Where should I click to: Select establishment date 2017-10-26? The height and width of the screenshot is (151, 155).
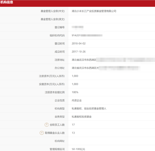point(79,52)
